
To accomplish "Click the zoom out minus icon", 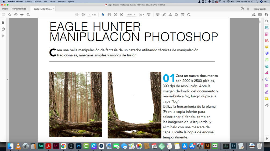I will (x=115, y=14).
